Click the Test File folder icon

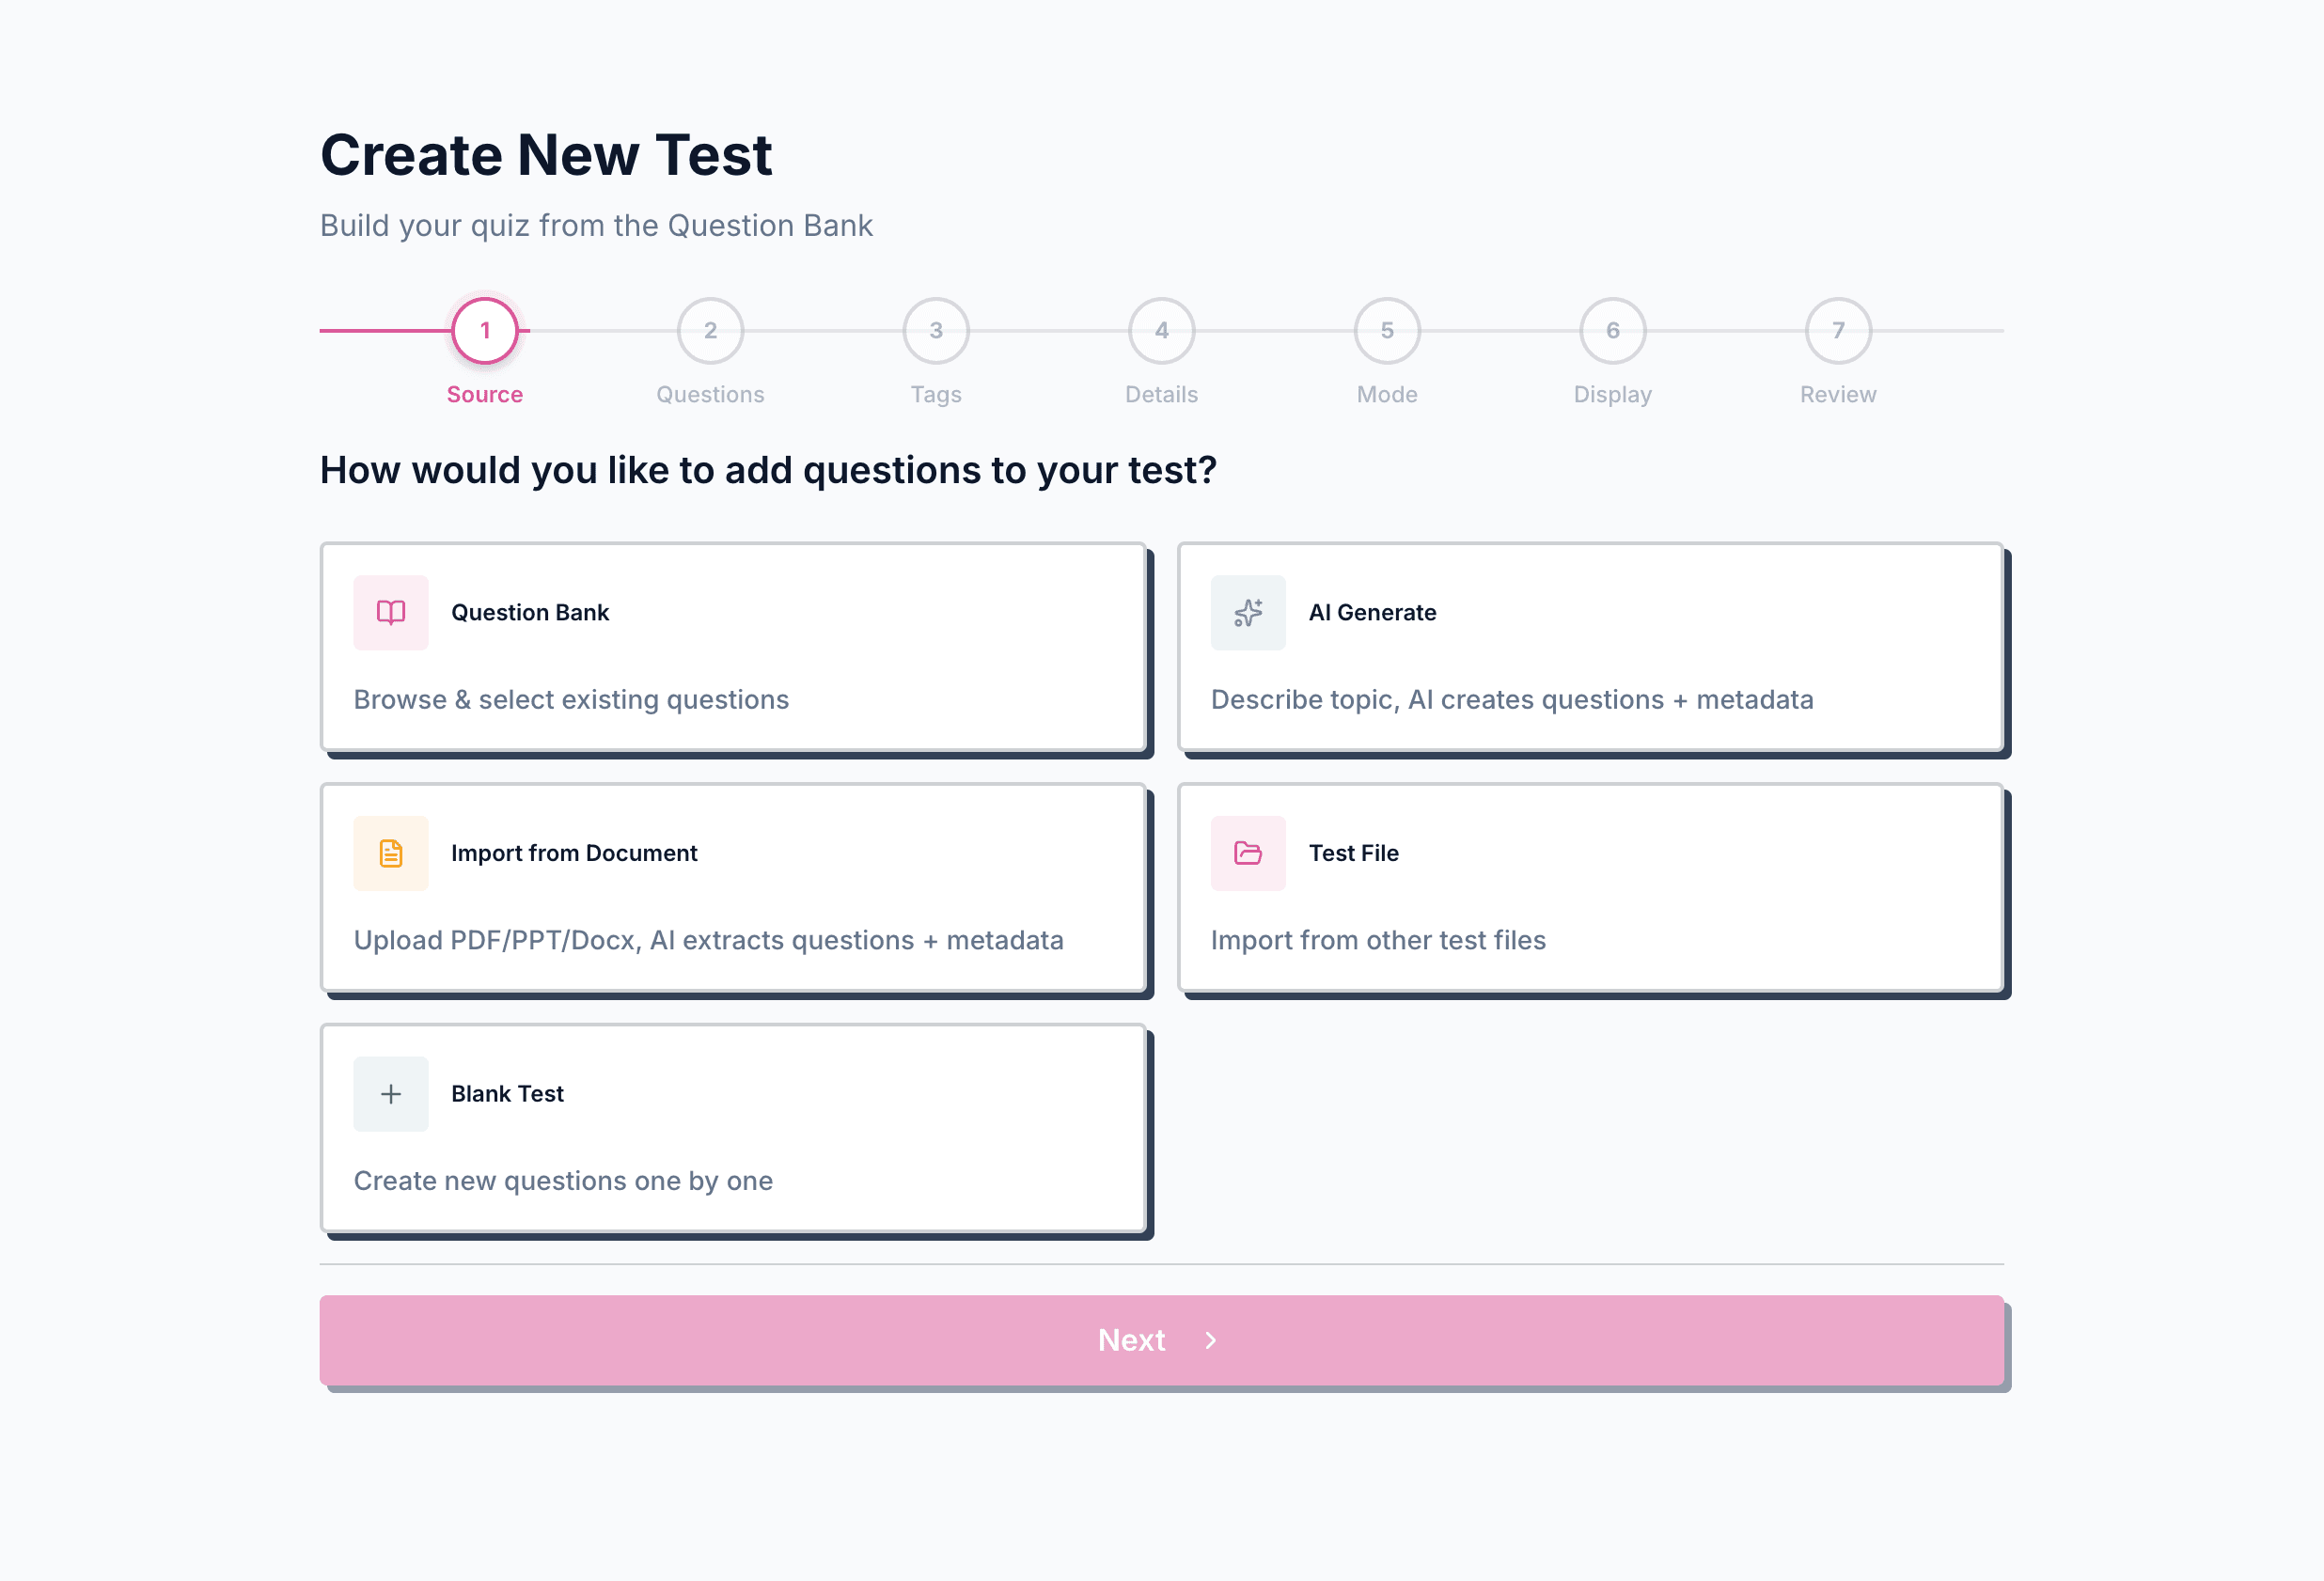click(x=1248, y=853)
